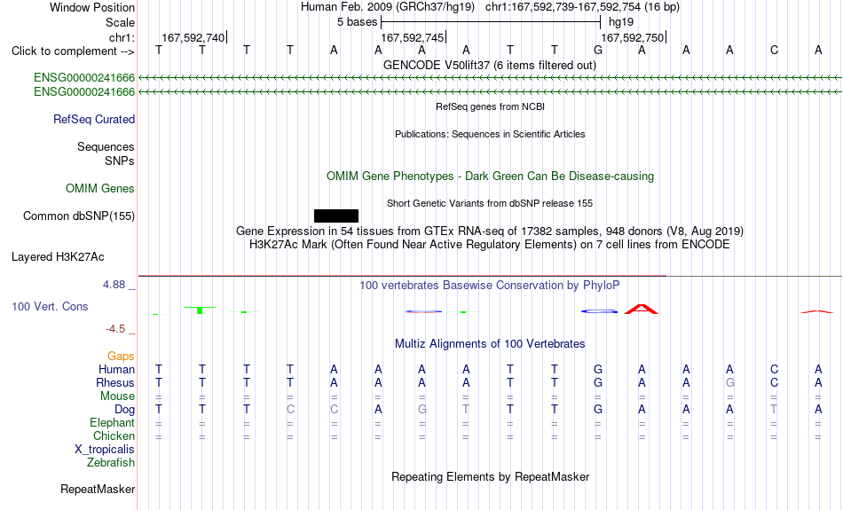This screenshot has width=843, height=510.
Task: Click 'Short Genetic Variants from dbSNP release 155'
Action: tap(490, 203)
